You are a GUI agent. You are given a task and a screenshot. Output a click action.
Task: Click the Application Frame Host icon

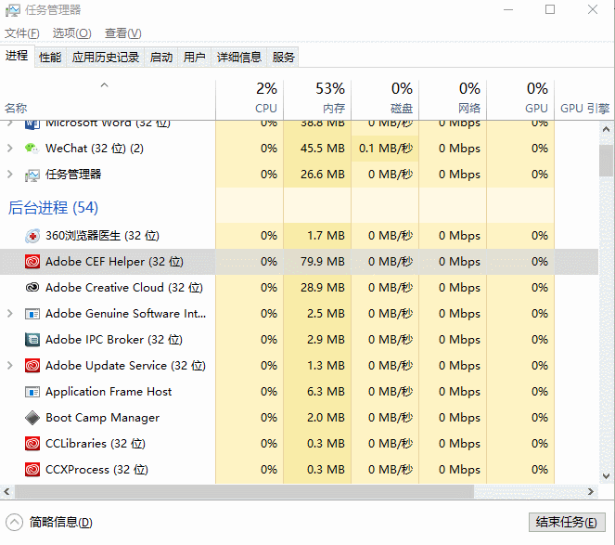[32, 392]
